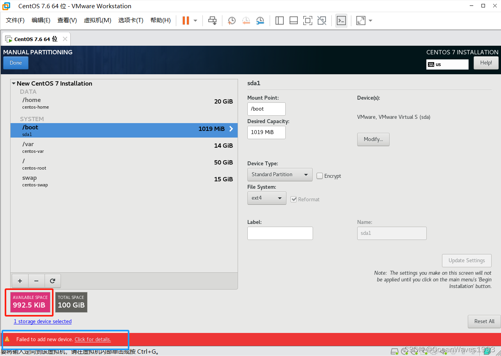Image resolution: width=501 pixels, height=356 pixels.
Task: Click the 20 GiB size of /home
Action: pyautogui.click(x=224, y=102)
